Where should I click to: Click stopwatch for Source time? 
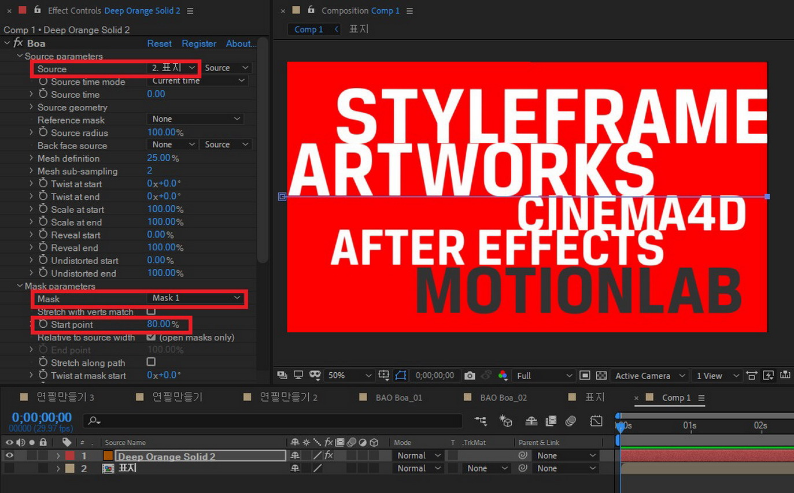click(43, 94)
